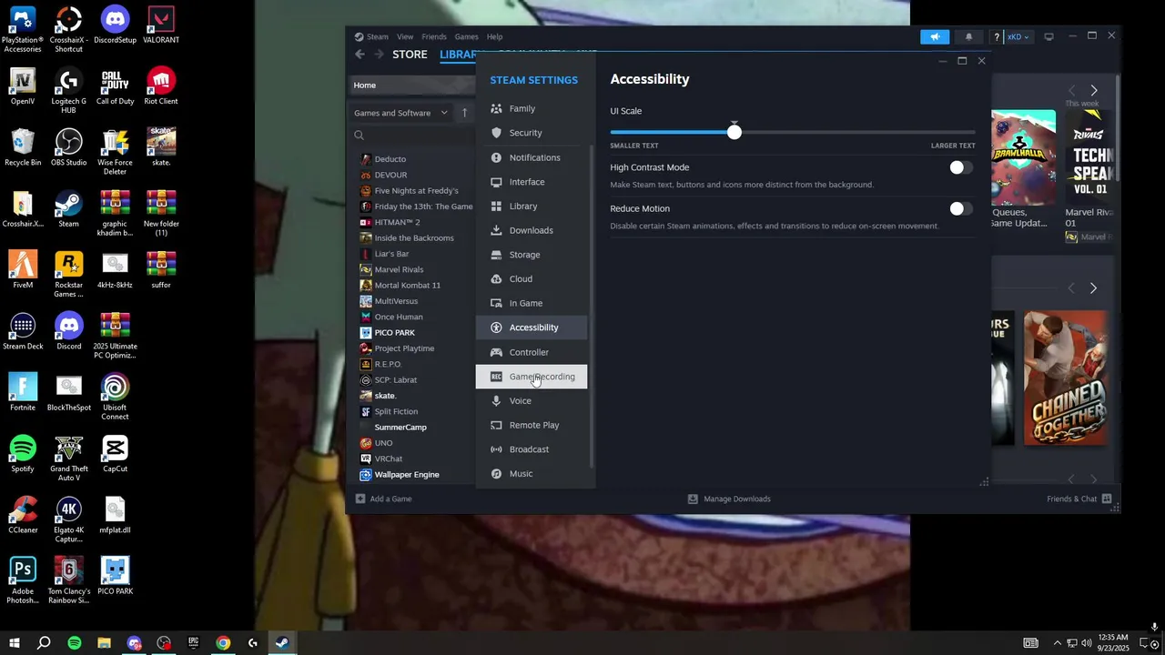1165x655 pixels.
Task: Open Chained Together game thumbnail
Action: point(1065,378)
